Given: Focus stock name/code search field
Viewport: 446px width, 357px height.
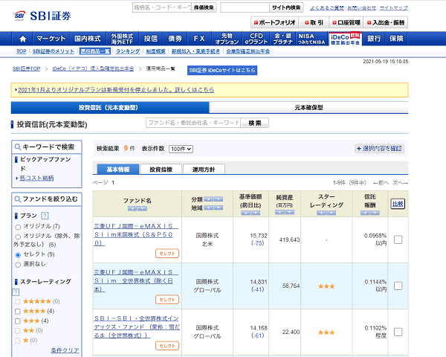Looking at the screenshot, I should tap(162, 7).
